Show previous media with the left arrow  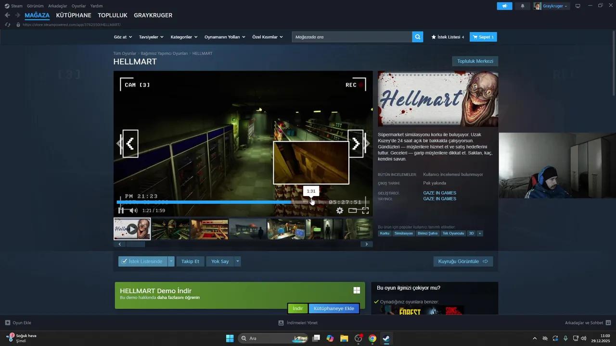pos(130,144)
